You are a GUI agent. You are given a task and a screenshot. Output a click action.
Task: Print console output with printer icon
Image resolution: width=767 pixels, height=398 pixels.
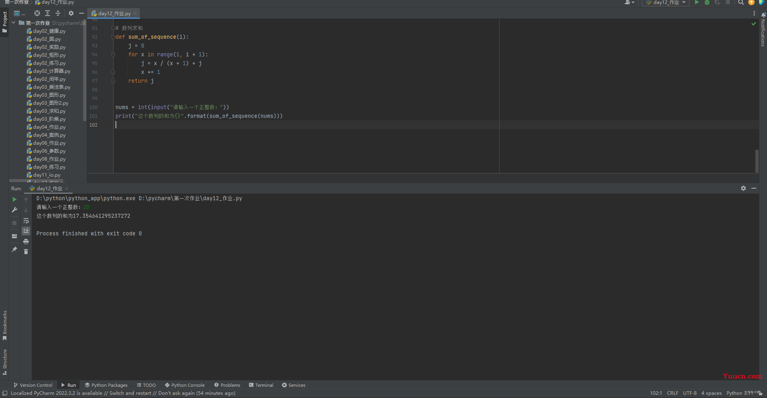pos(26,241)
